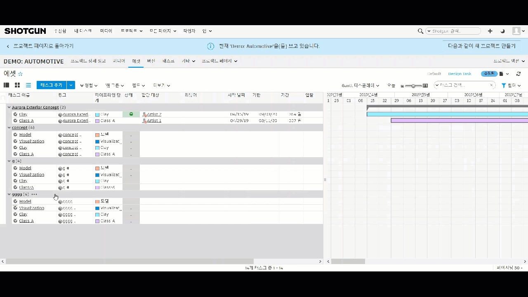Open the global search magnifier icon
This screenshot has width=528, height=297.
(x=420, y=31)
